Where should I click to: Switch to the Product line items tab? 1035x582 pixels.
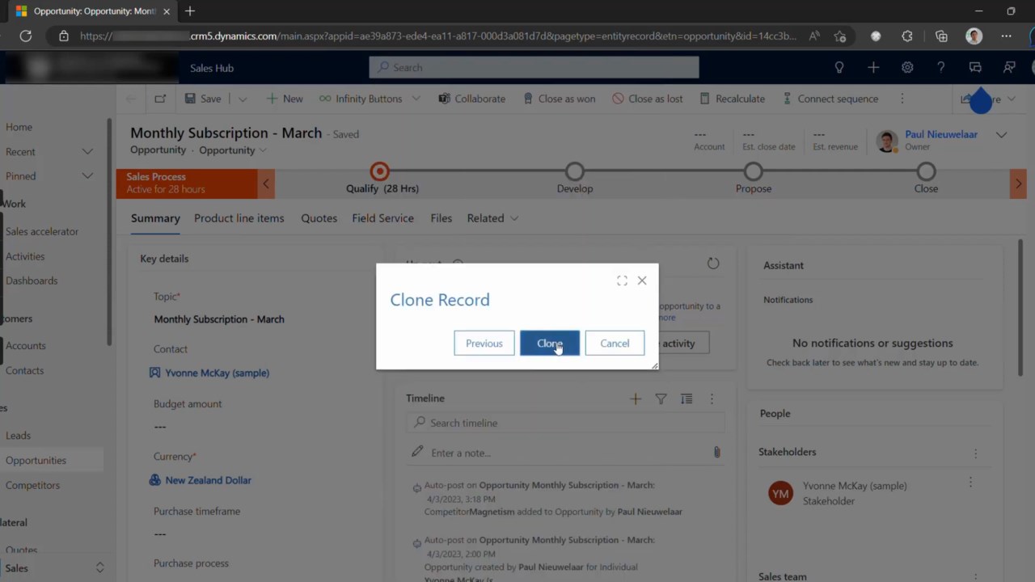point(239,218)
